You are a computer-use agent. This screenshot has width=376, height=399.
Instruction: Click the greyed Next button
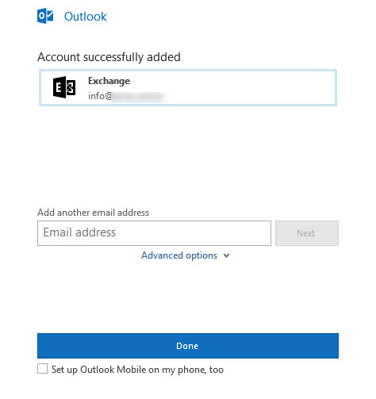click(307, 233)
